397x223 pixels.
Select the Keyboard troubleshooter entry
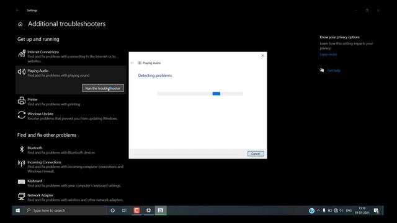(x=71, y=183)
